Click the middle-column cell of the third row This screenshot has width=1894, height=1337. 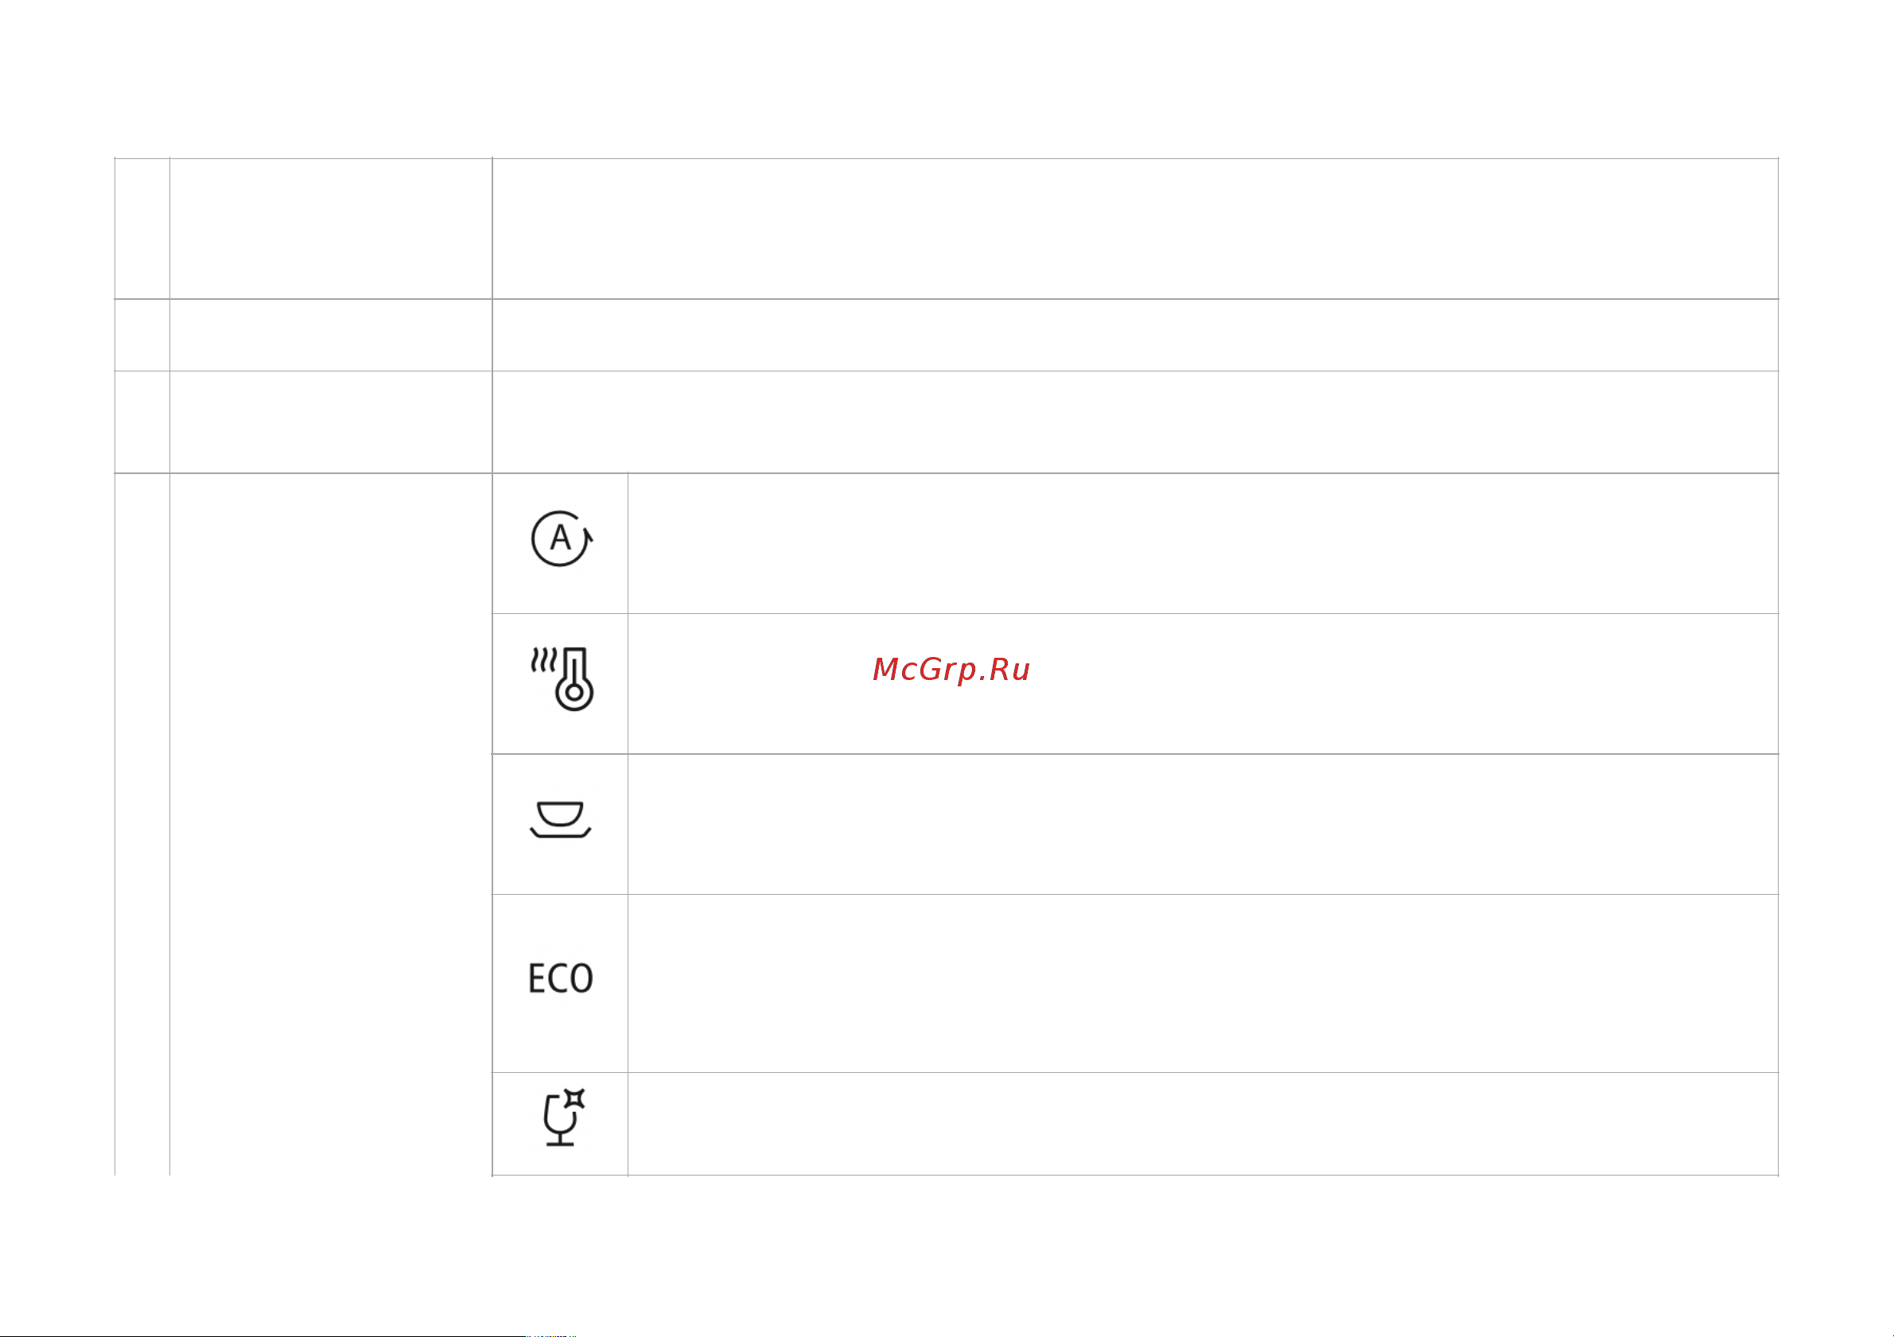(331, 422)
